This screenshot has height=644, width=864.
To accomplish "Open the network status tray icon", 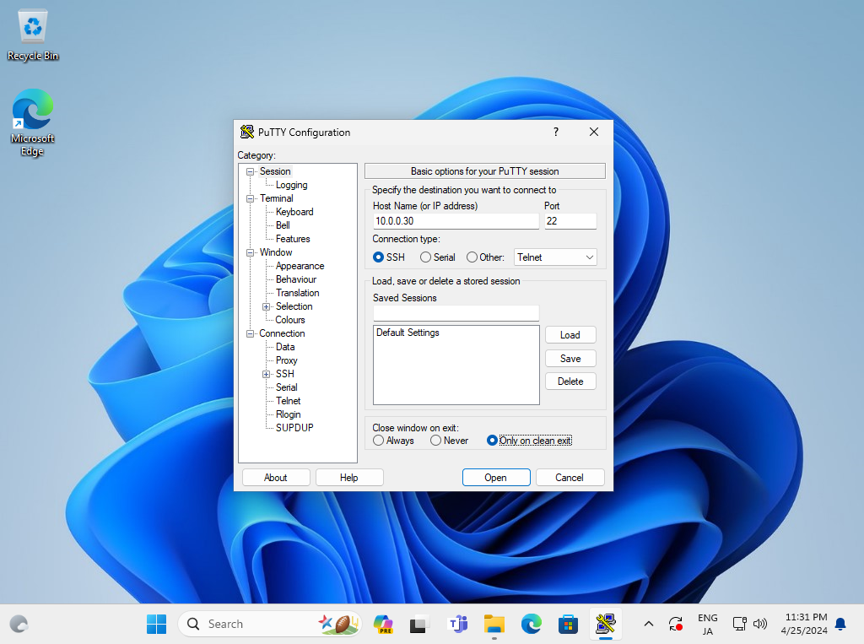I will coord(739,624).
